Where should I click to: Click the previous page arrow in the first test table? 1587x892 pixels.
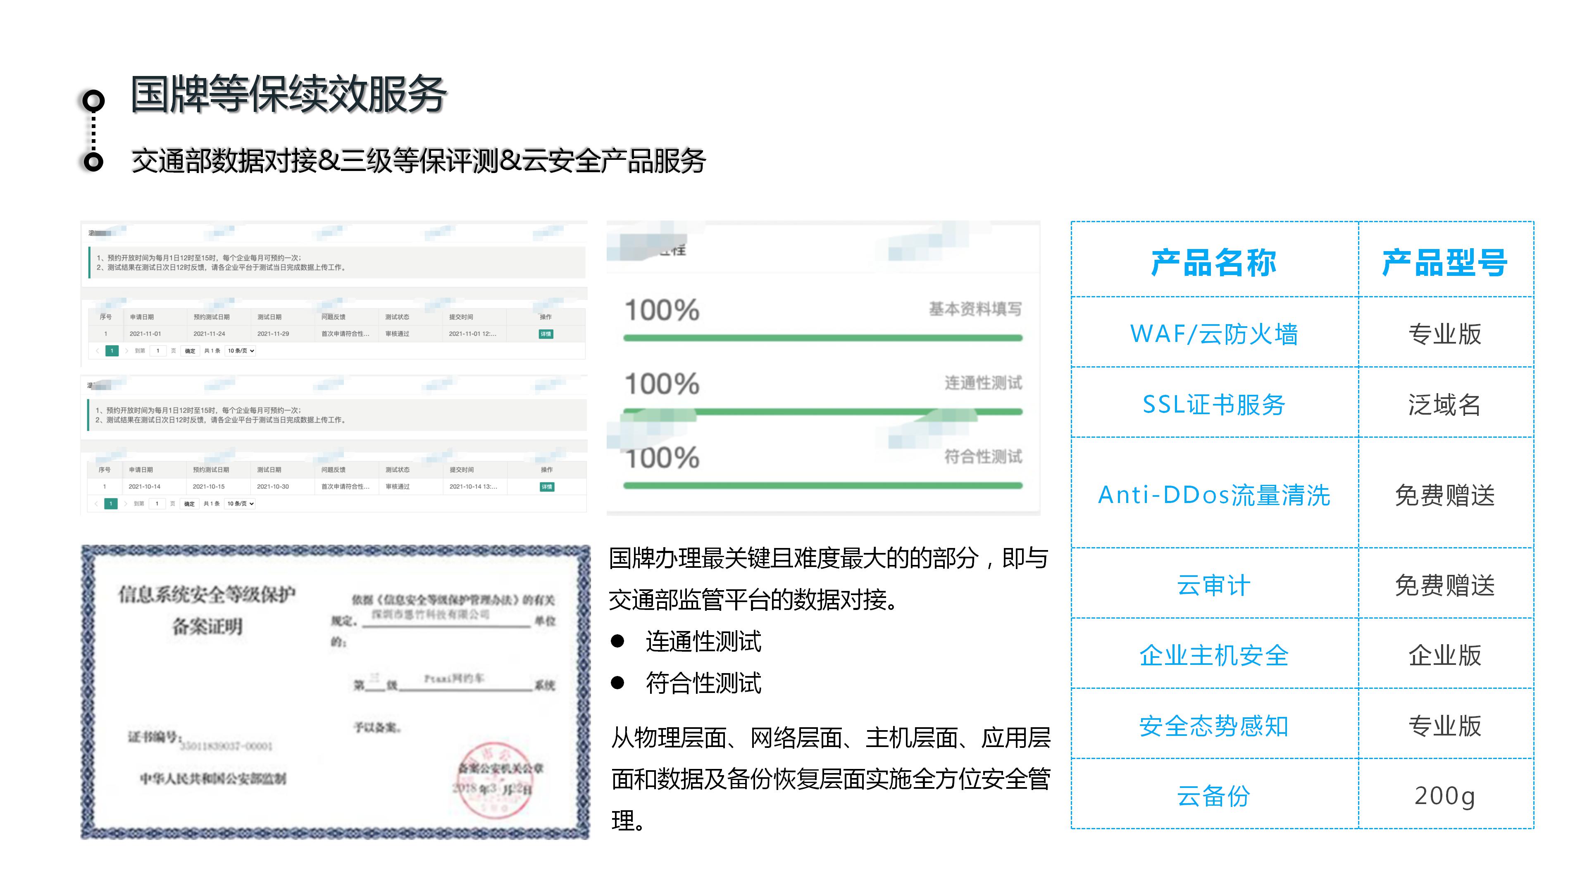coord(98,351)
